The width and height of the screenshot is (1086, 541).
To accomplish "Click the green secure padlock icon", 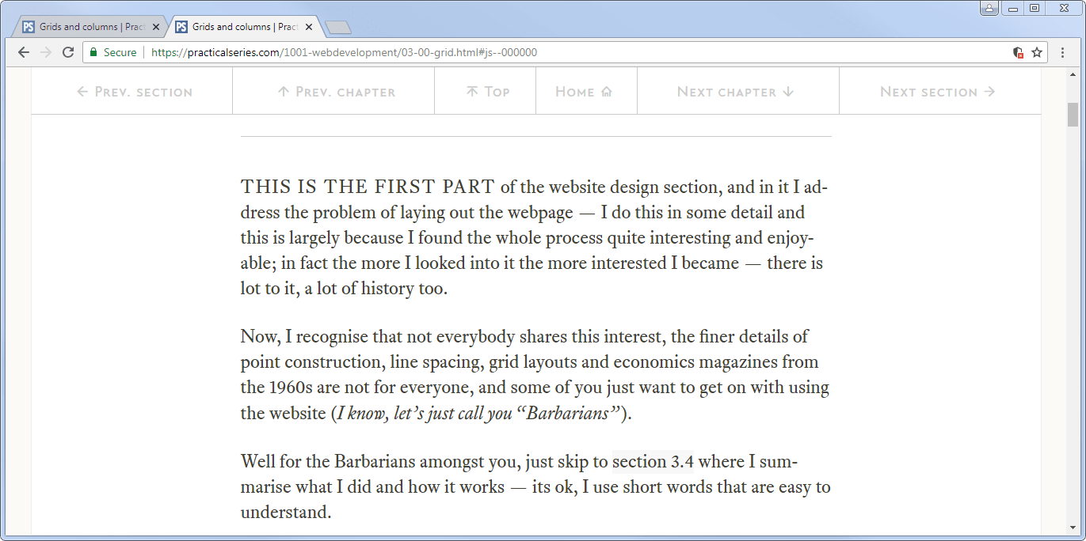I will point(93,52).
